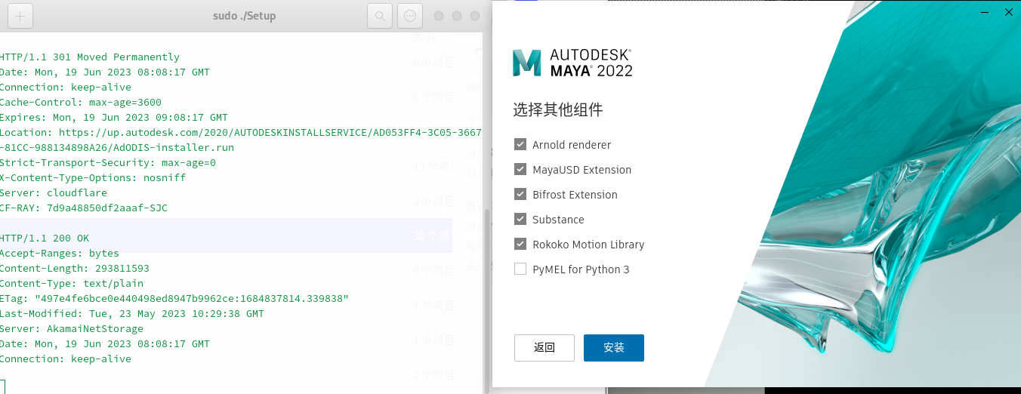Click the 返回 back button
Viewport: 1021px width, 394px height.
tap(544, 348)
